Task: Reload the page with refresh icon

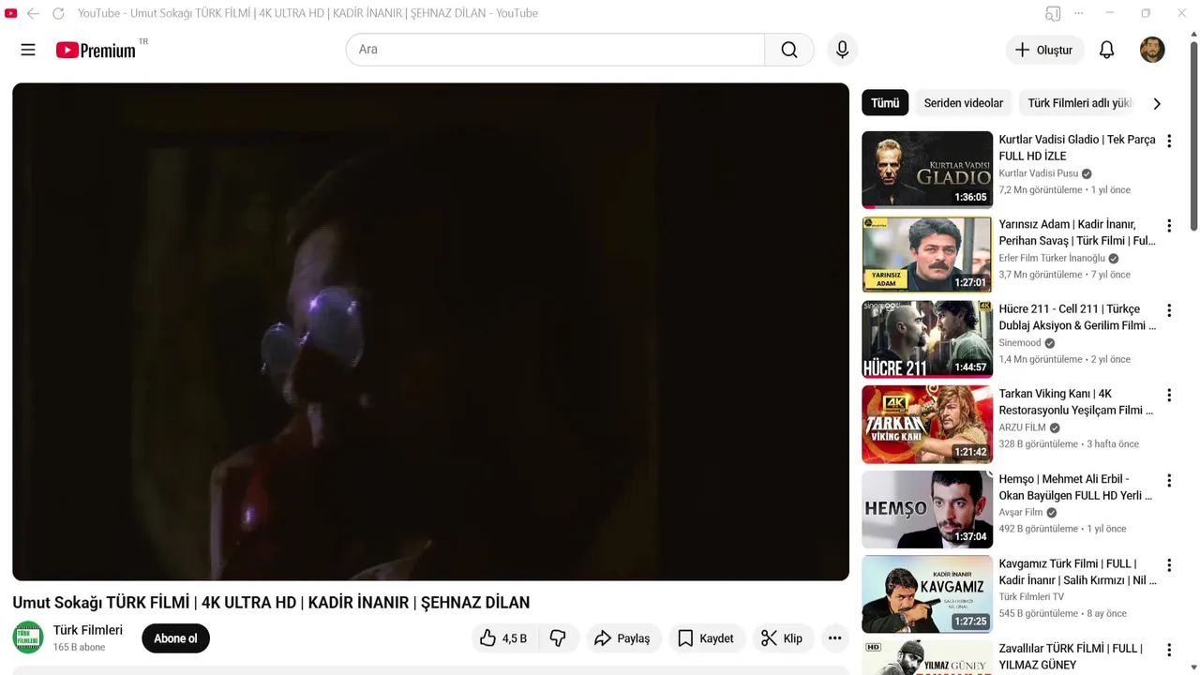Action: [x=58, y=13]
